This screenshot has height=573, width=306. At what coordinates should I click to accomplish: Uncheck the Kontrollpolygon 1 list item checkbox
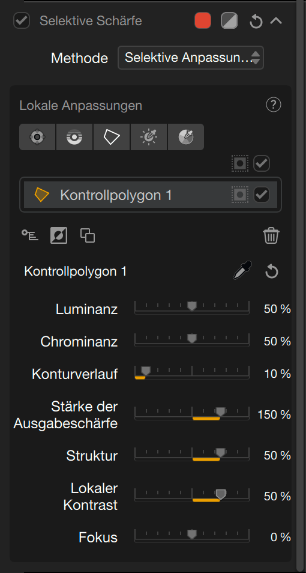(x=262, y=195)
